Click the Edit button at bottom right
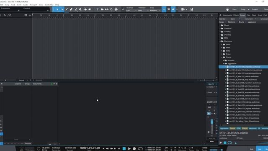This screenshot has height=151, width=268. point(252,149)
